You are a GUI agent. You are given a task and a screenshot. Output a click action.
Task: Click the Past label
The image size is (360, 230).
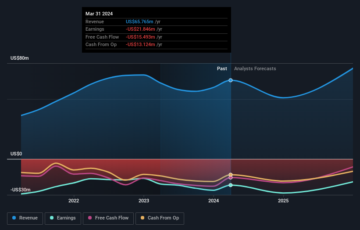(222, 69)
